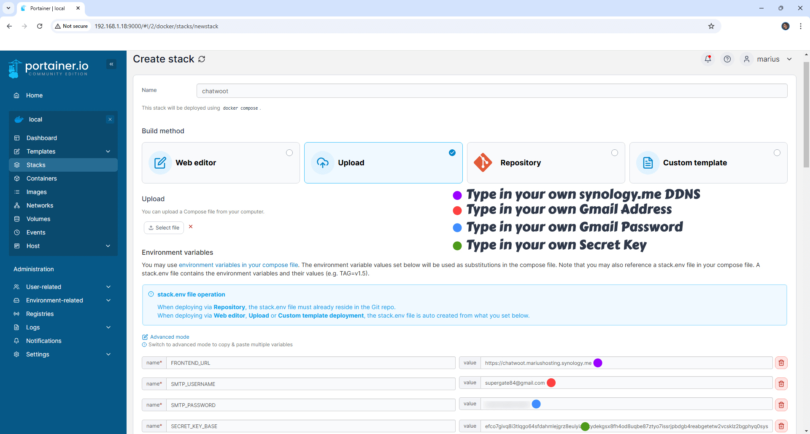Viewport: 810px width, 434px height.
Task: Open Notifications in the sidebar
Action: [x=63, y=341]
